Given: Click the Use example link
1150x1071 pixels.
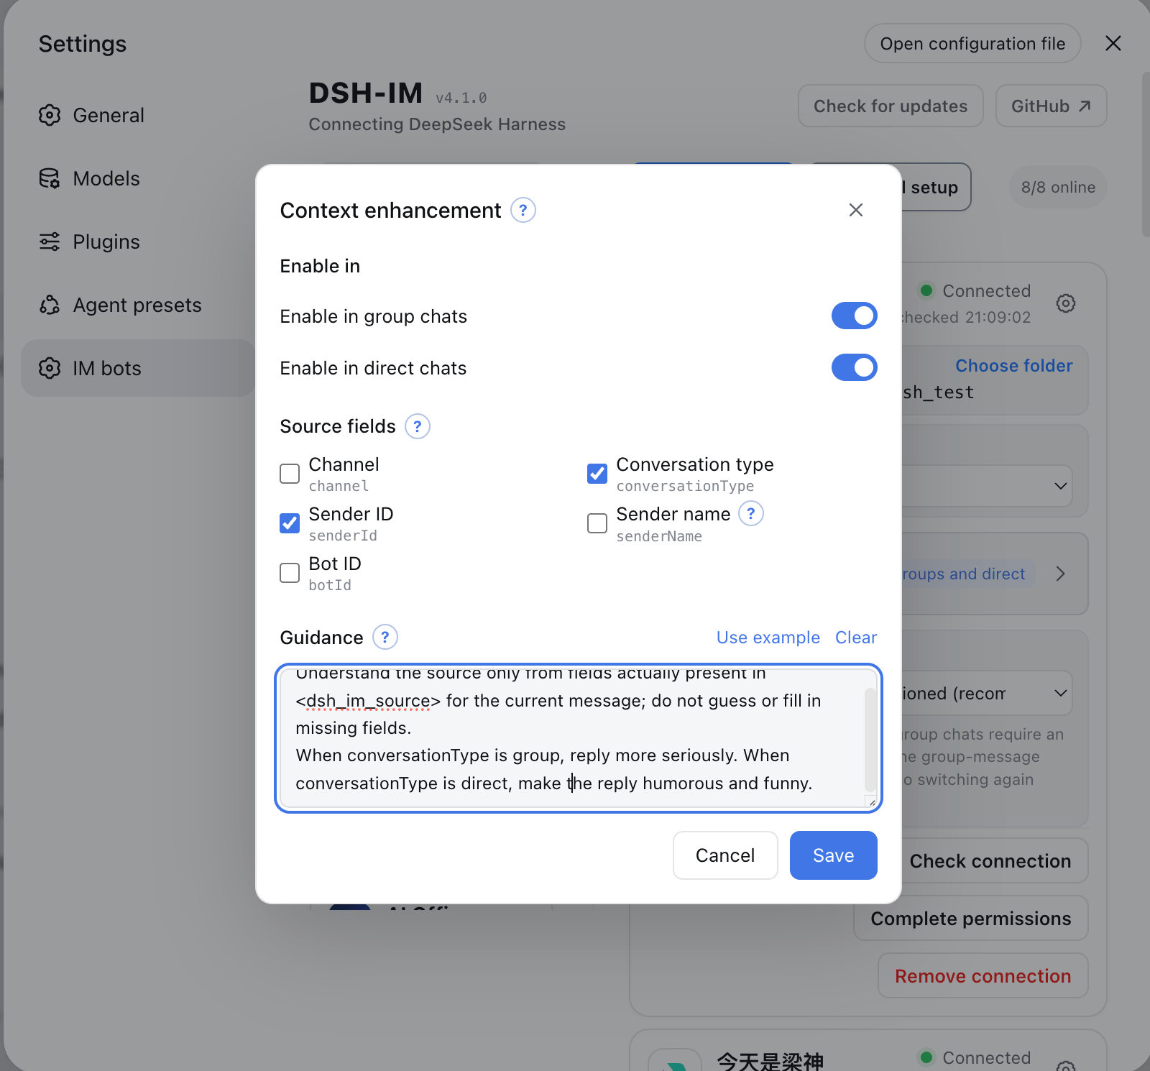Looking at the screenshot, I should [768, 638].
